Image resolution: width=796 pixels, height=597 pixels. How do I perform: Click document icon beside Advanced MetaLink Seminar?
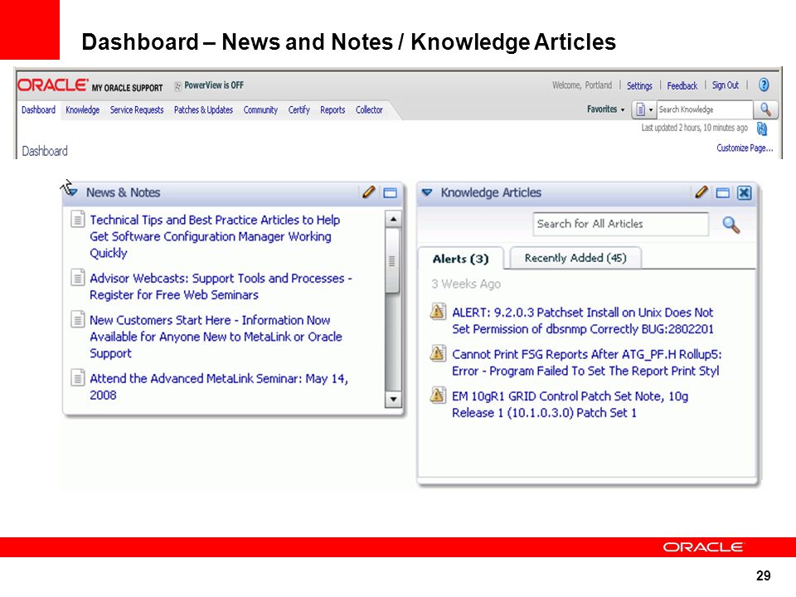coord(78,378)
